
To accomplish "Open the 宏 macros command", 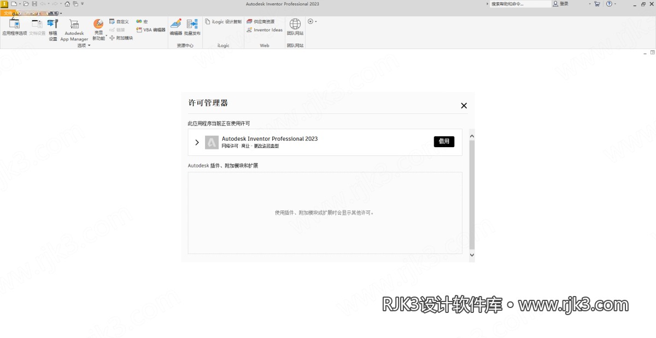I will coord(142,22).
